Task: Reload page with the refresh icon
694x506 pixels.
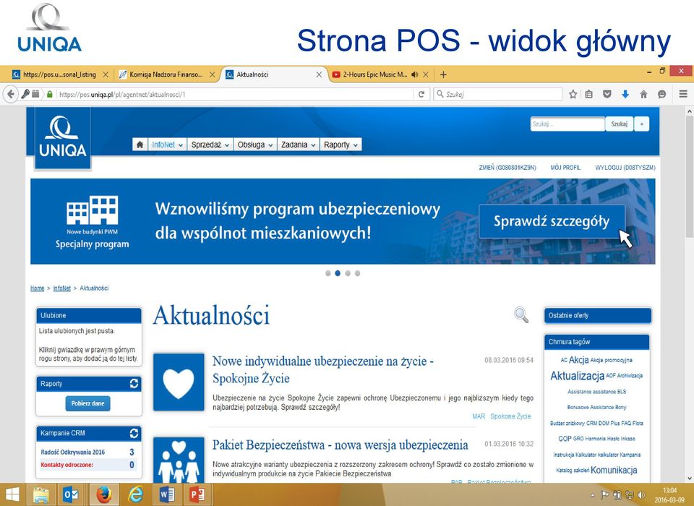Action: 421,94
